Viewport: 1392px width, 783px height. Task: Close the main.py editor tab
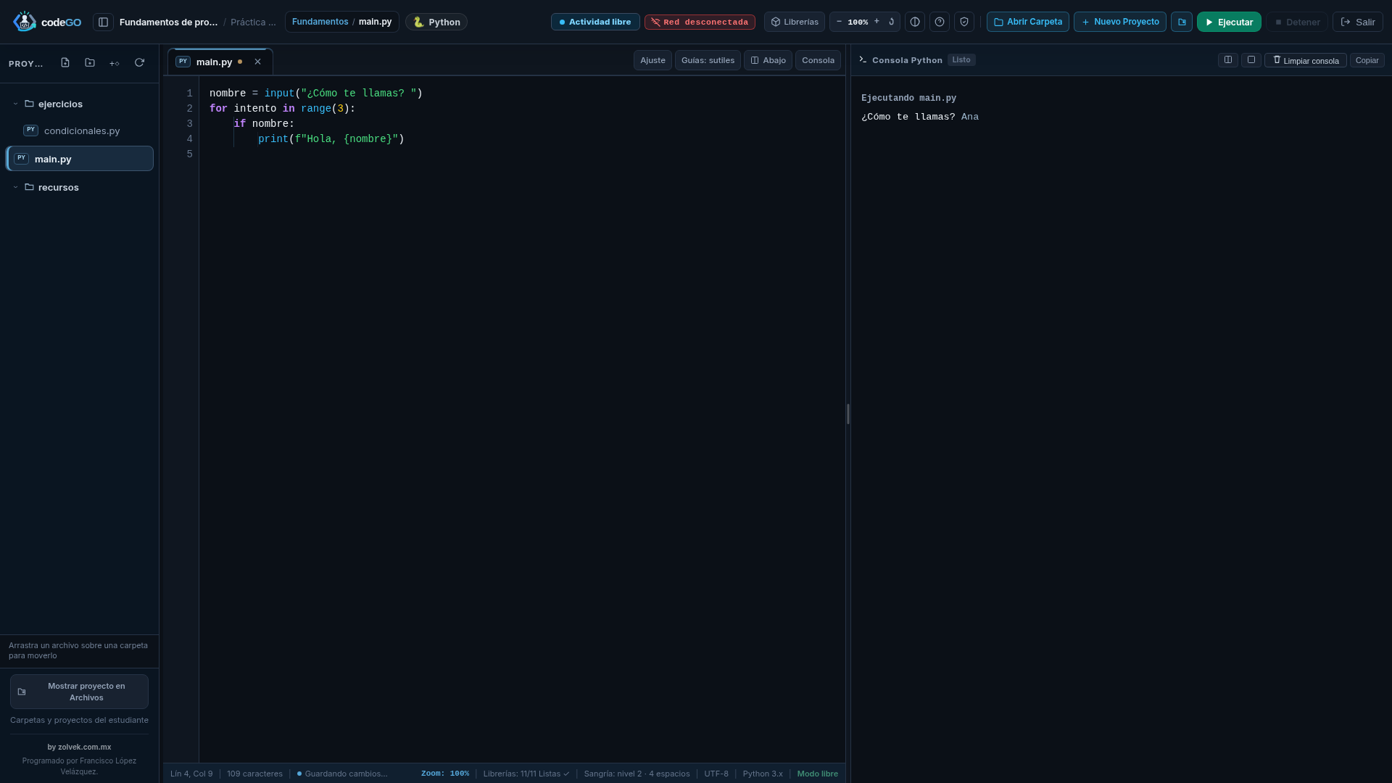click(257, 62)
